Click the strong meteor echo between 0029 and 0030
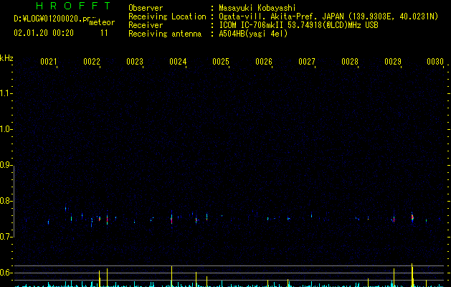This screenshot has height=287, width=451. pyautogui.click(x=412, y=217)
